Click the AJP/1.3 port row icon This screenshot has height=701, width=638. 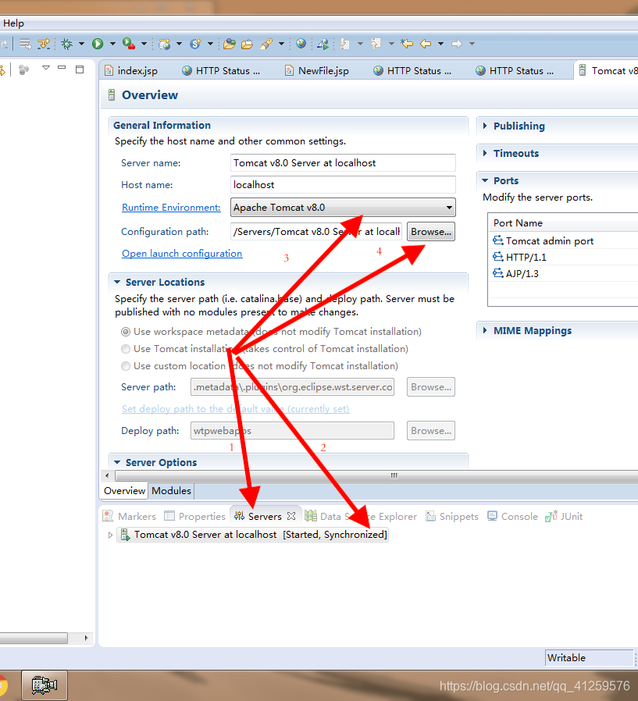(x=497, y=273)
